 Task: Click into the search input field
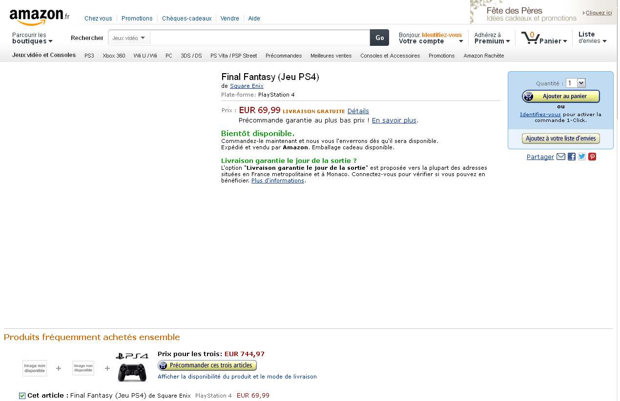point(260,38)
